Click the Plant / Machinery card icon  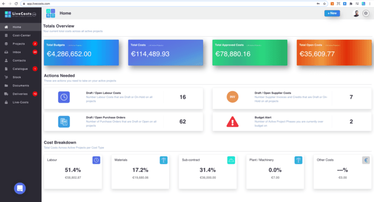pos(298,160)
